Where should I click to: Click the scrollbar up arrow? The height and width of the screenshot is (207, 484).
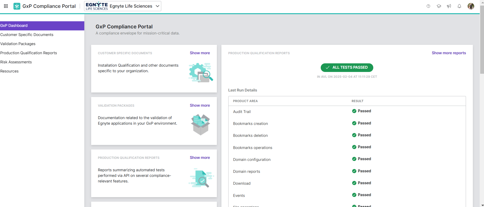tap(482, 3)
